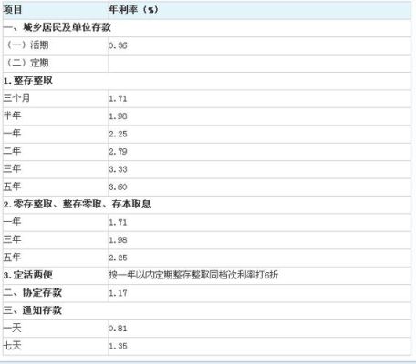Click the 七天 row label
Viewport: 416px width, 364px height.
(12, 346)
